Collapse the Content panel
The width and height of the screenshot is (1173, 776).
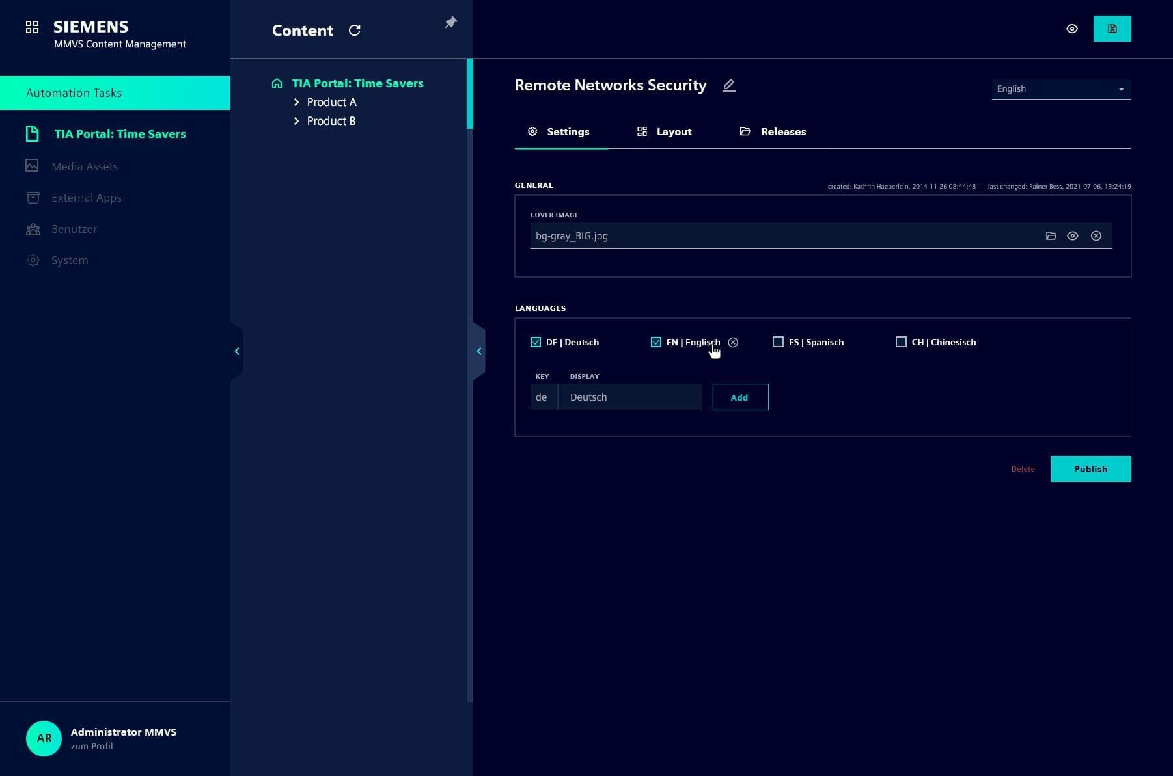click(479, 351)
